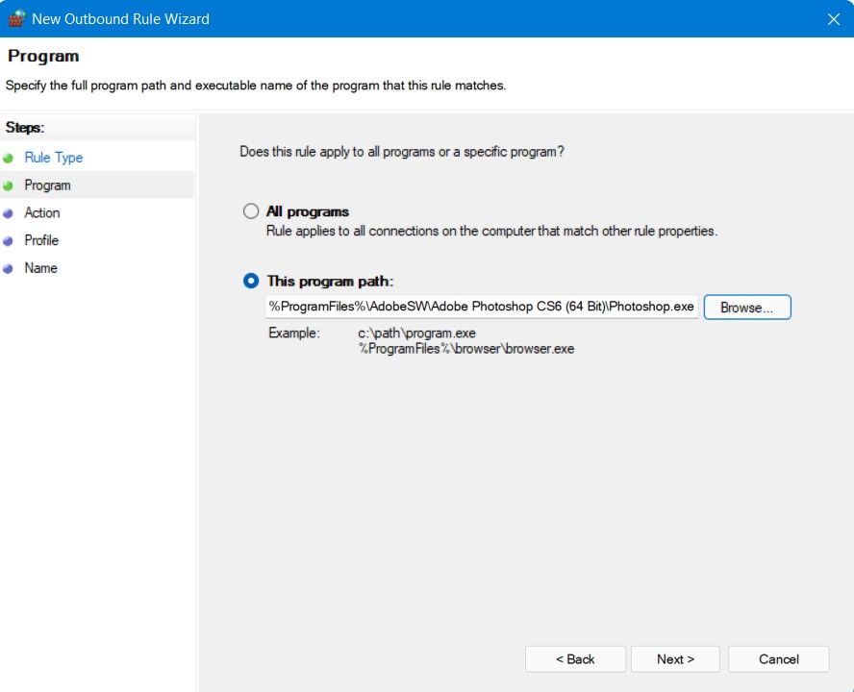Click the purple bullet beside Profile step
Screen dimensions: 854x692
(9, 241)
